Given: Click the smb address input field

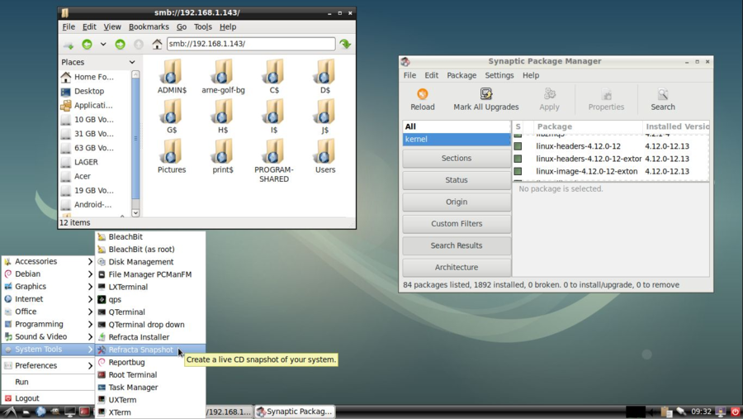Looking at the screenshot, I should point(251,44).
